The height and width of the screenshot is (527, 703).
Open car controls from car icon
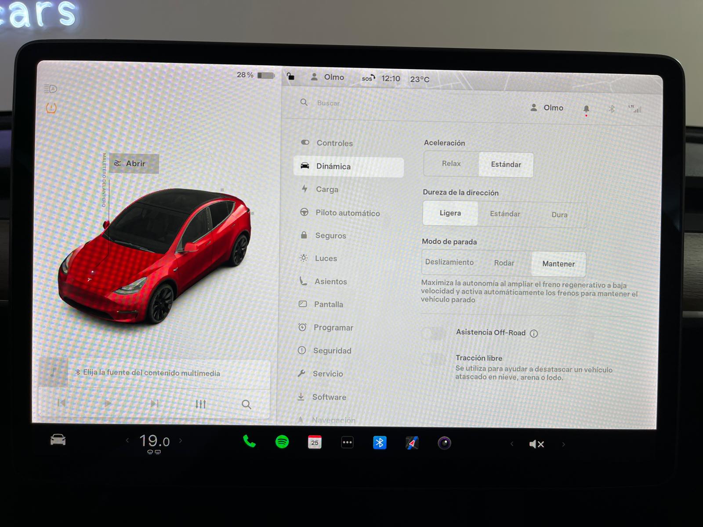(x=58, y=440)
